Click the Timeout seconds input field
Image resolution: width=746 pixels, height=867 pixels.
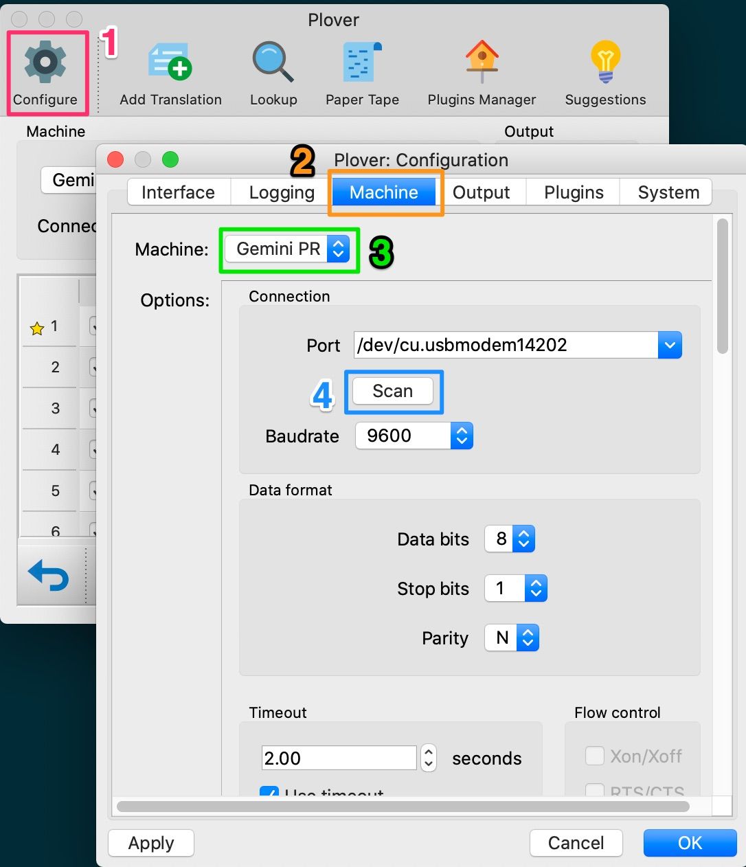point(338,758)
